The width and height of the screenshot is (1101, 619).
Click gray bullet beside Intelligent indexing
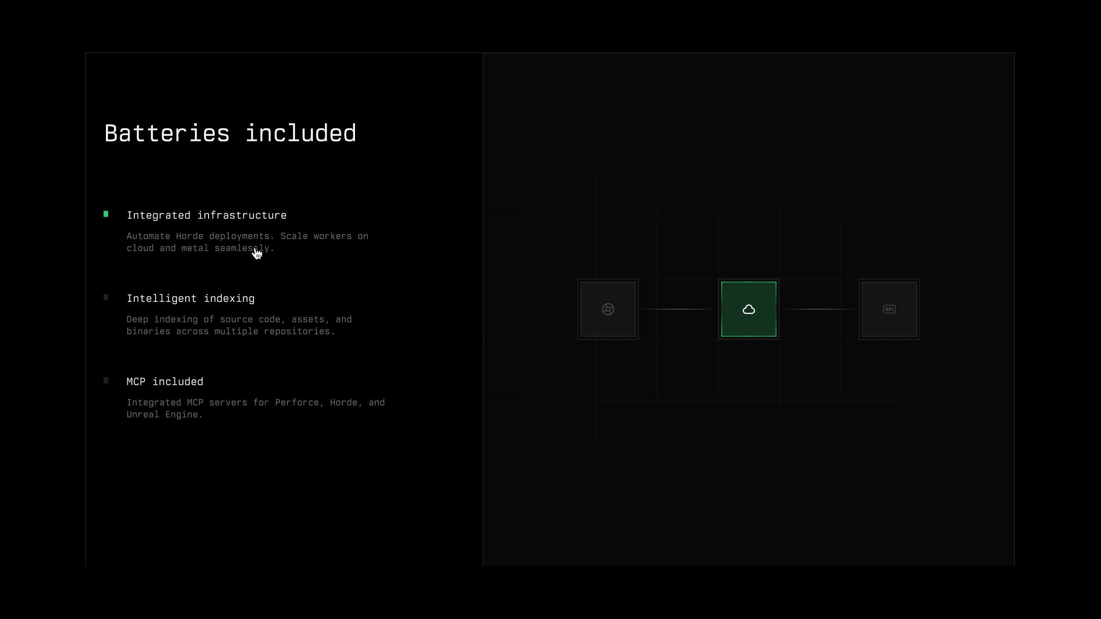(106, 297)
